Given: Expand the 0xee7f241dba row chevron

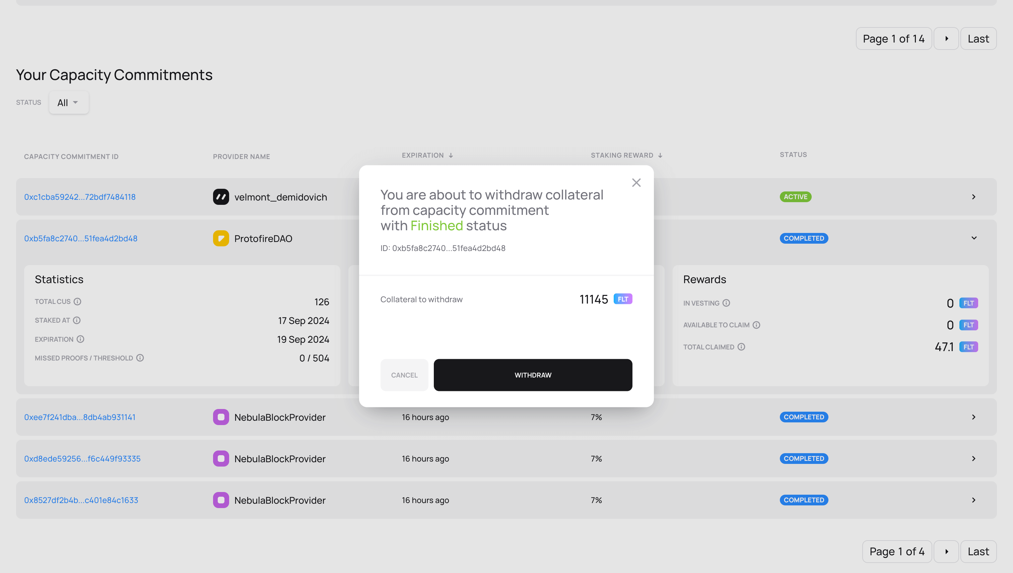Looking at the screenshot, I should click(973, 417).
